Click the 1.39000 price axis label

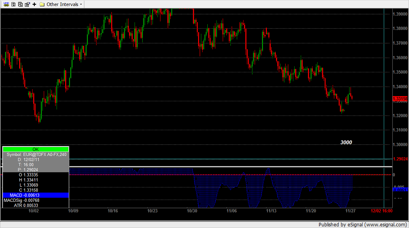click(x=400, y=14)
